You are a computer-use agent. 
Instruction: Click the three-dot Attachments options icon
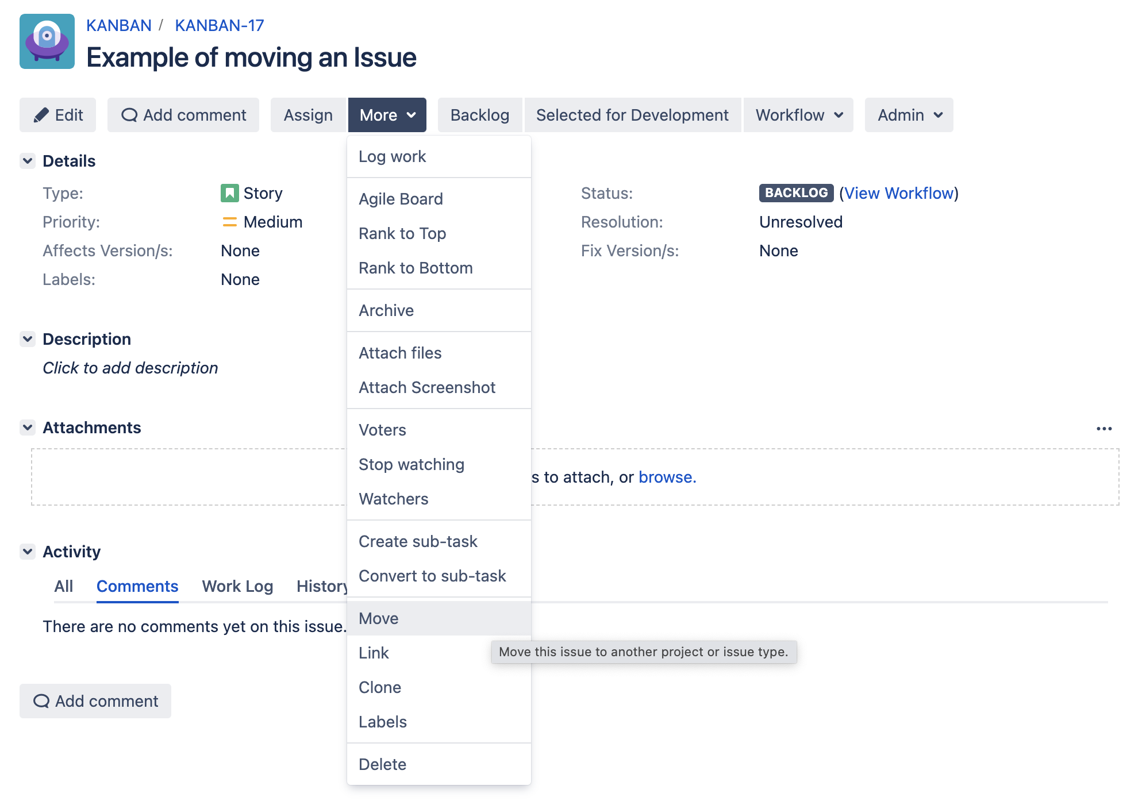coord(1103,429)
